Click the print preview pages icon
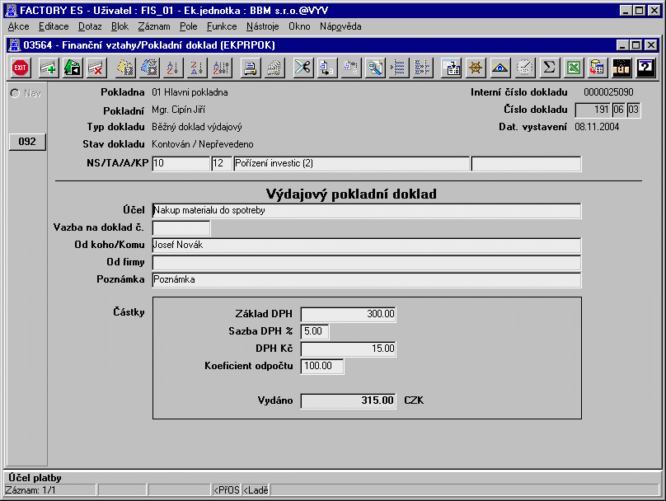Viewport: 666px width, 501px height. (274, 68)
